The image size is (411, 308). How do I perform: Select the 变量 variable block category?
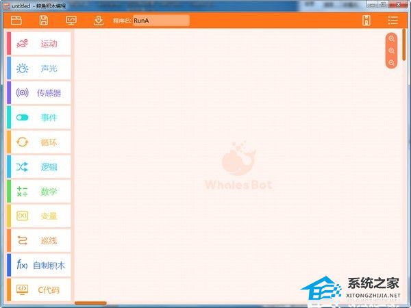(x=39, y=216)
